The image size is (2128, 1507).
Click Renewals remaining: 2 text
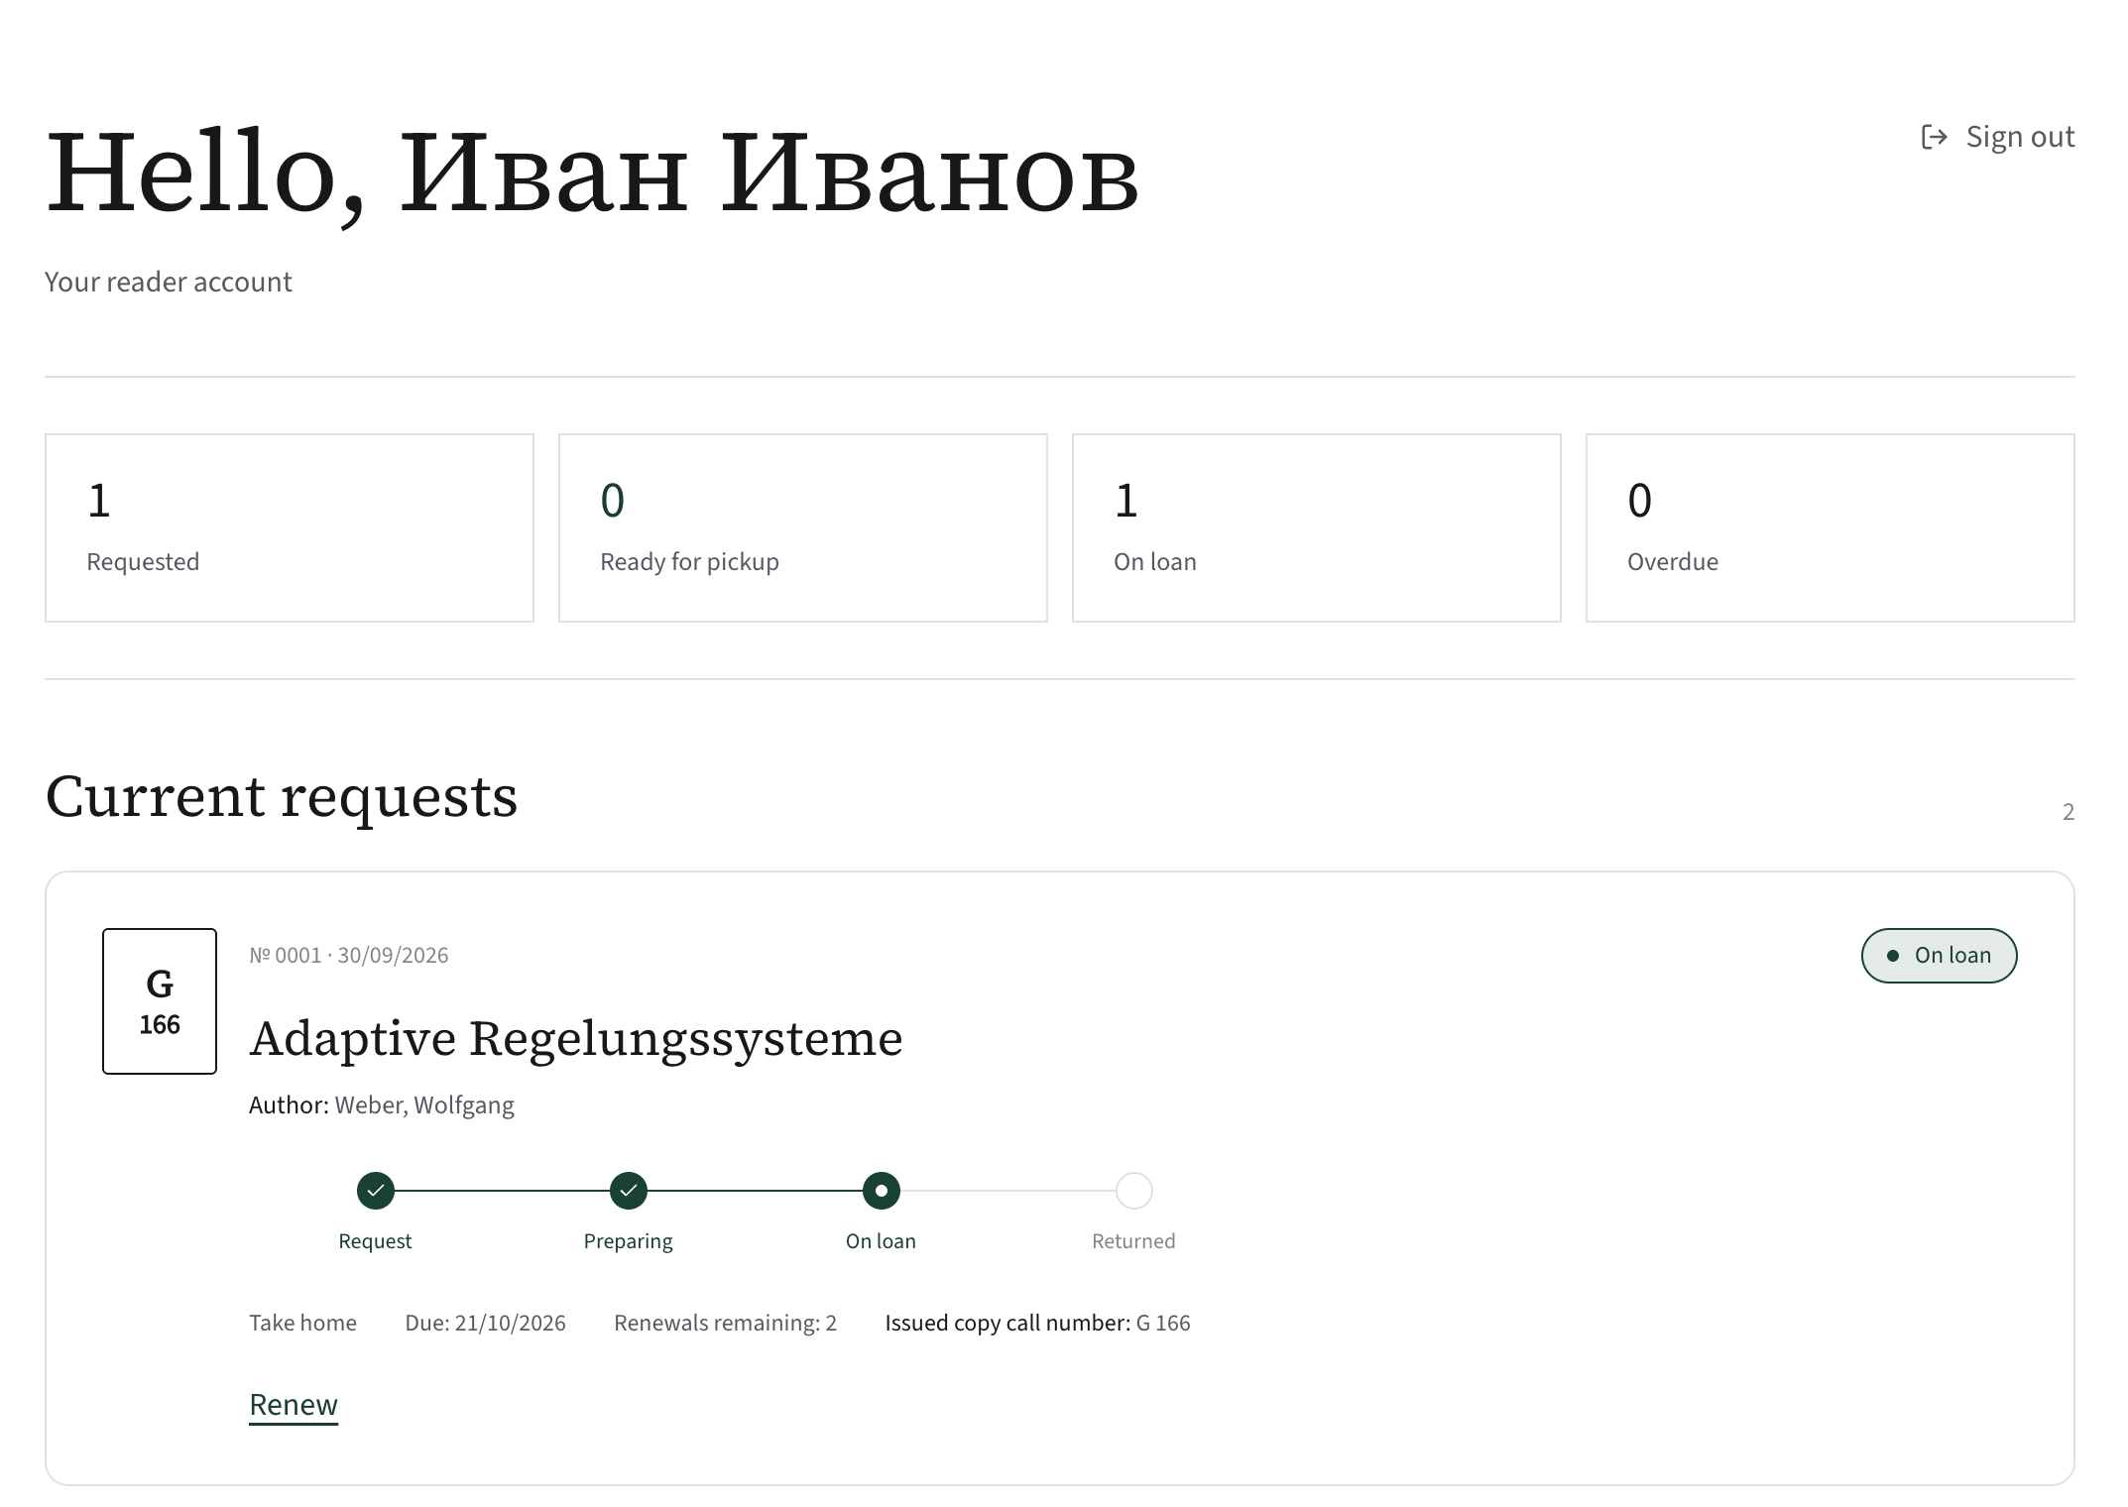click(x=725, y=1323)
